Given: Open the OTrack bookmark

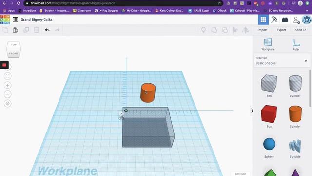Looking at the screenshot, I should pyautogui.click(x=220, y=11).
